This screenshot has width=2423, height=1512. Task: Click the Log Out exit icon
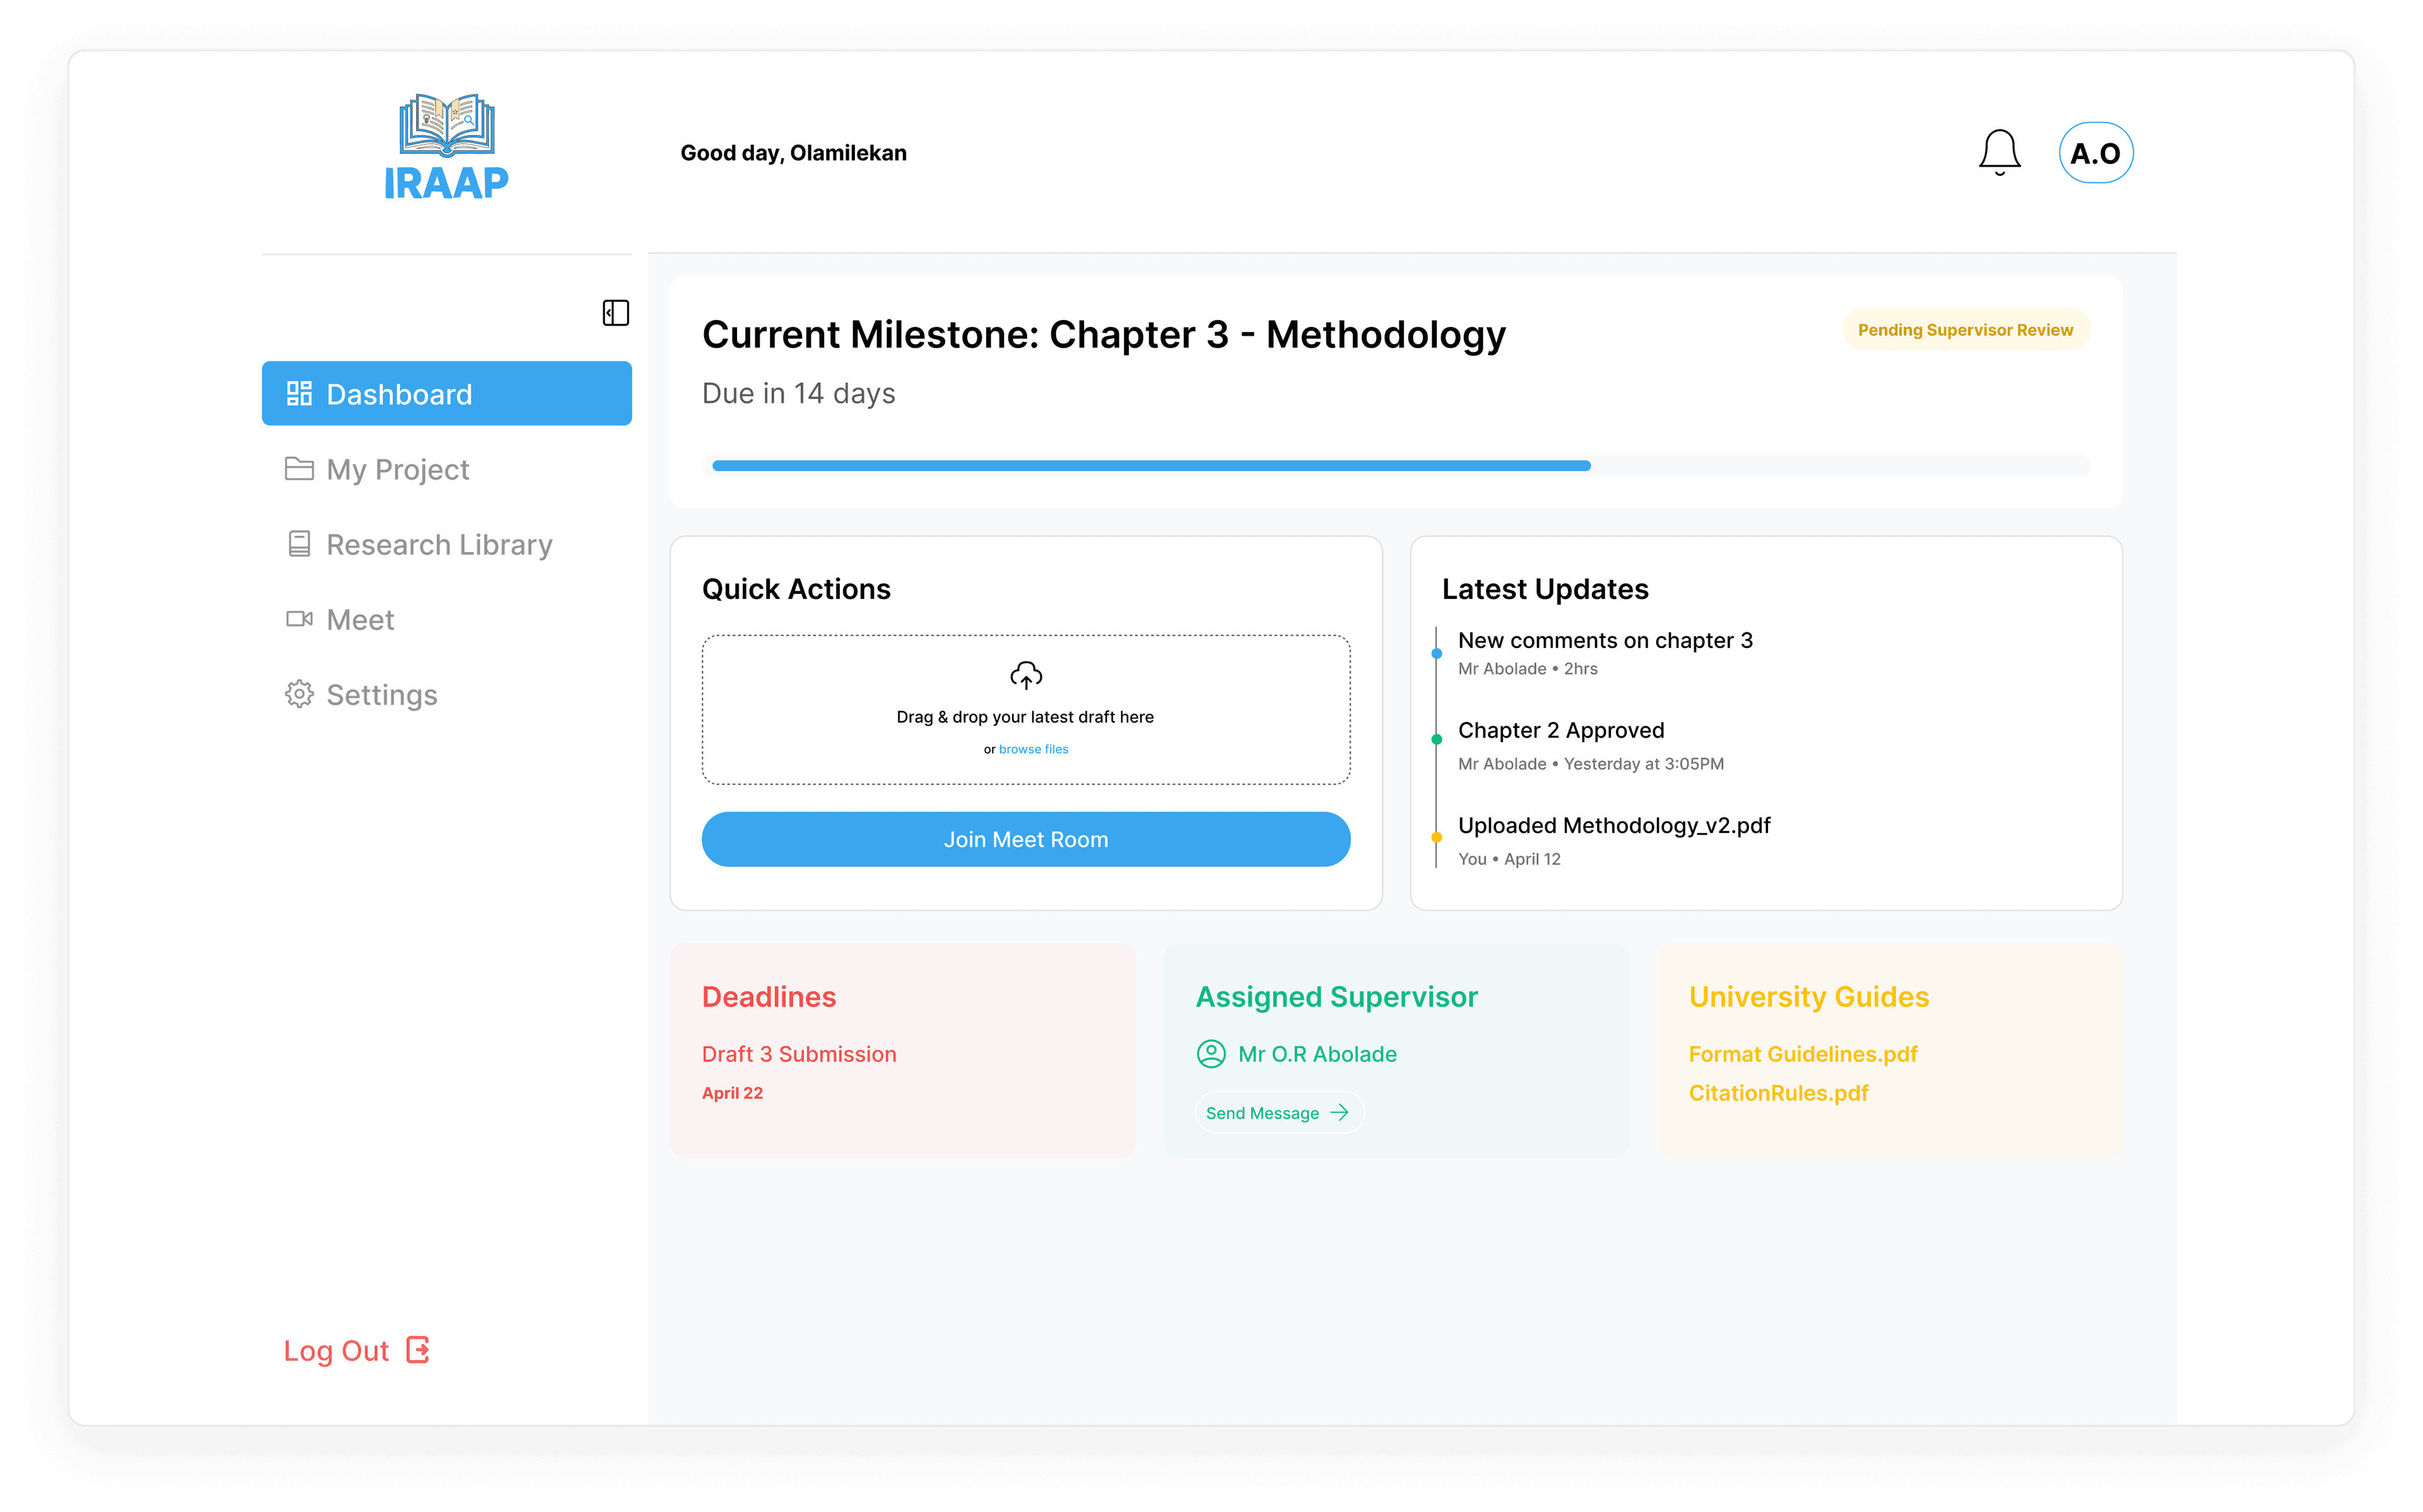pyautogui.click(x=418, y=1350)
